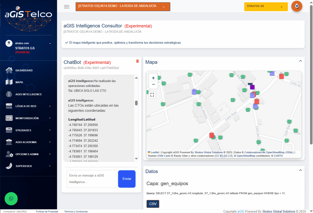Screen dimensions: 313x213
Task: Expand the Monitorización sidebar menu
Action: click(28, 118)
